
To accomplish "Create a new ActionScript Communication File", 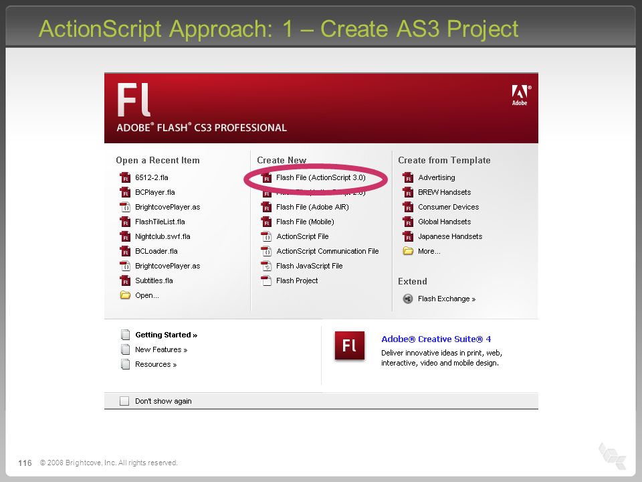I will (328, 251).
